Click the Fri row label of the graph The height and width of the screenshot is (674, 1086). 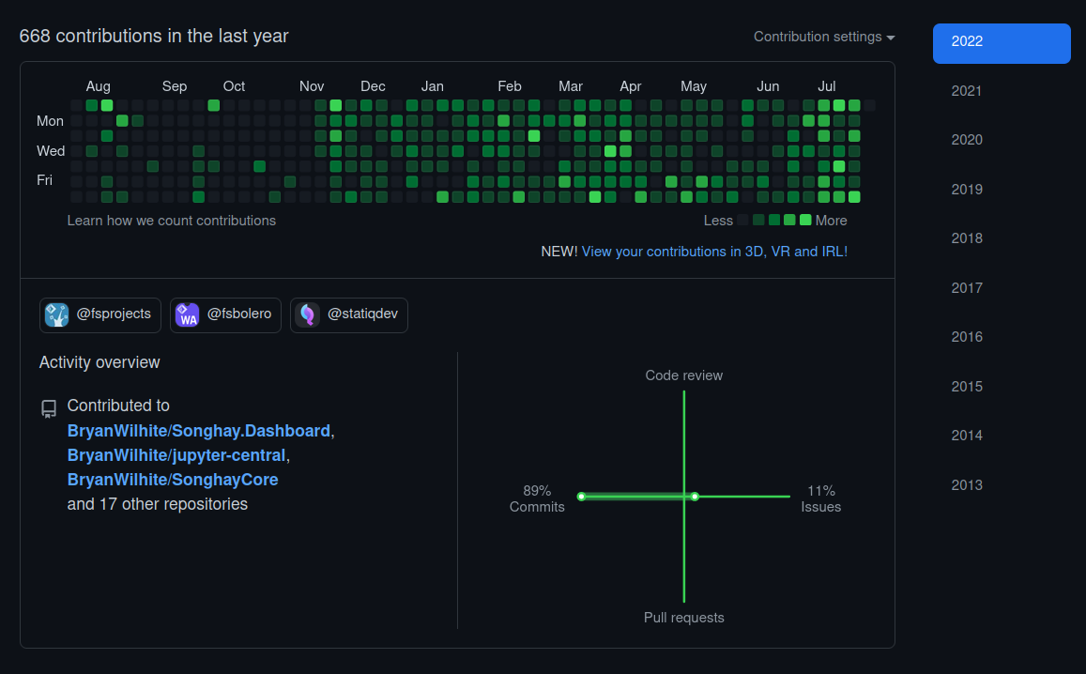point(44,180)
